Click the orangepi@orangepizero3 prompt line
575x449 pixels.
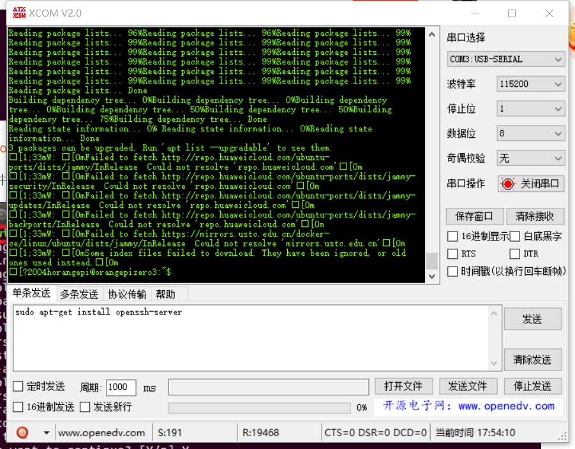pyautogui.click(x=90, y=272)
